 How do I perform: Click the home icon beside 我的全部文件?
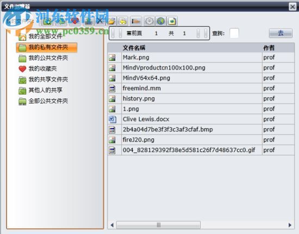click(x=22, y=37)
